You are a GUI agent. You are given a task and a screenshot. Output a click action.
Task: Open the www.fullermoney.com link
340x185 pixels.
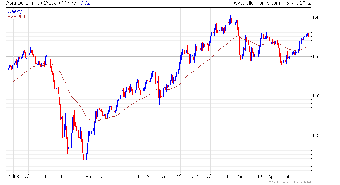pyautogui.click(x=257, y=3)
